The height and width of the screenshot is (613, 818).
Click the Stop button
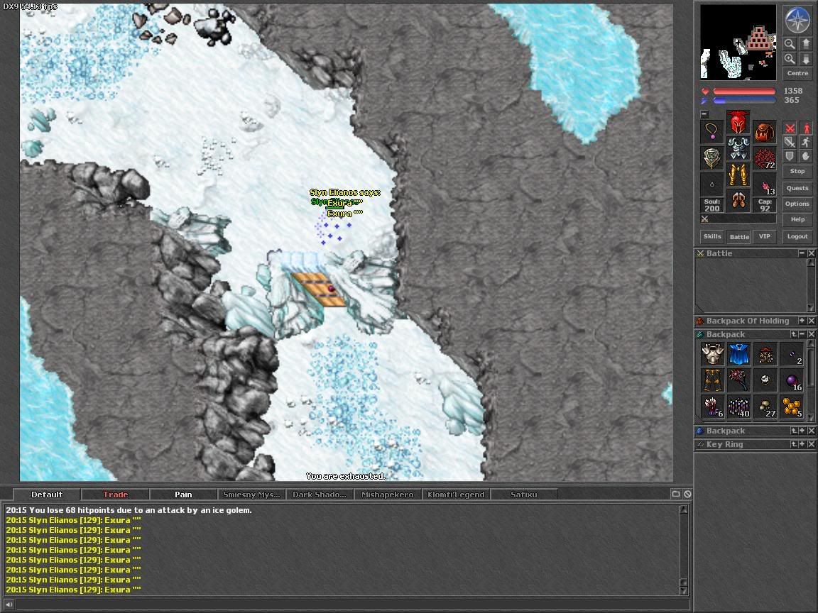797,172
